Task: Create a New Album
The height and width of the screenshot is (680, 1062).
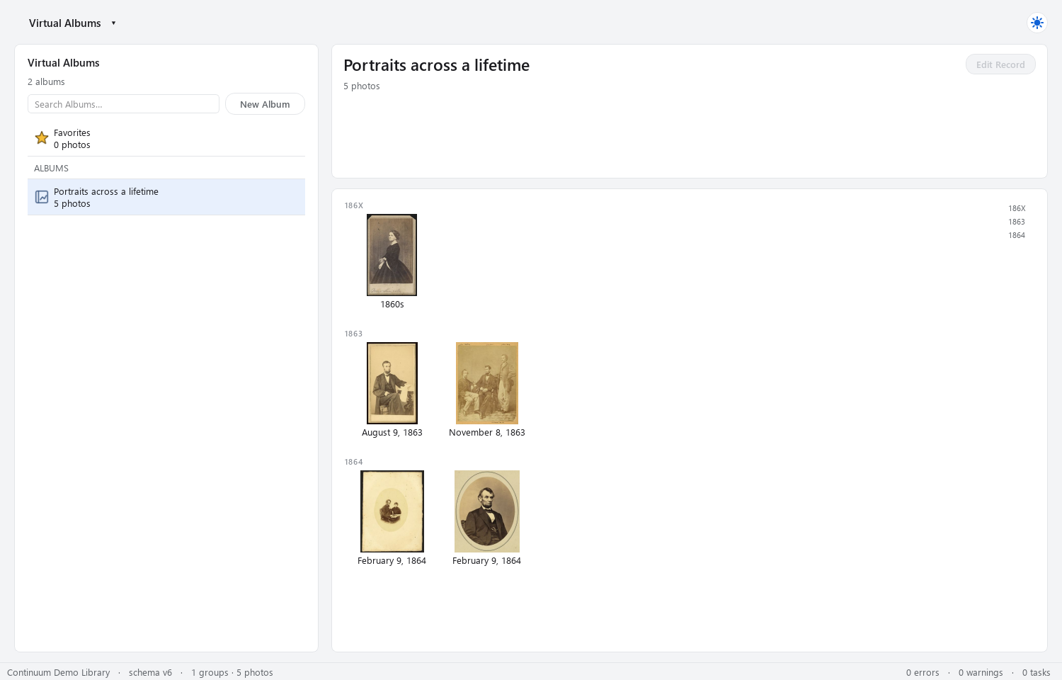Action: [x=265, y=104]
